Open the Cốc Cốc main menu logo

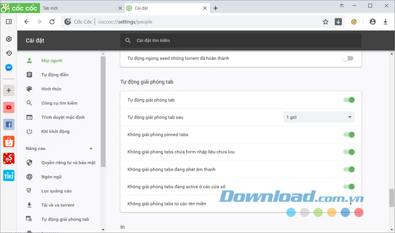click(x=20, y=8)
